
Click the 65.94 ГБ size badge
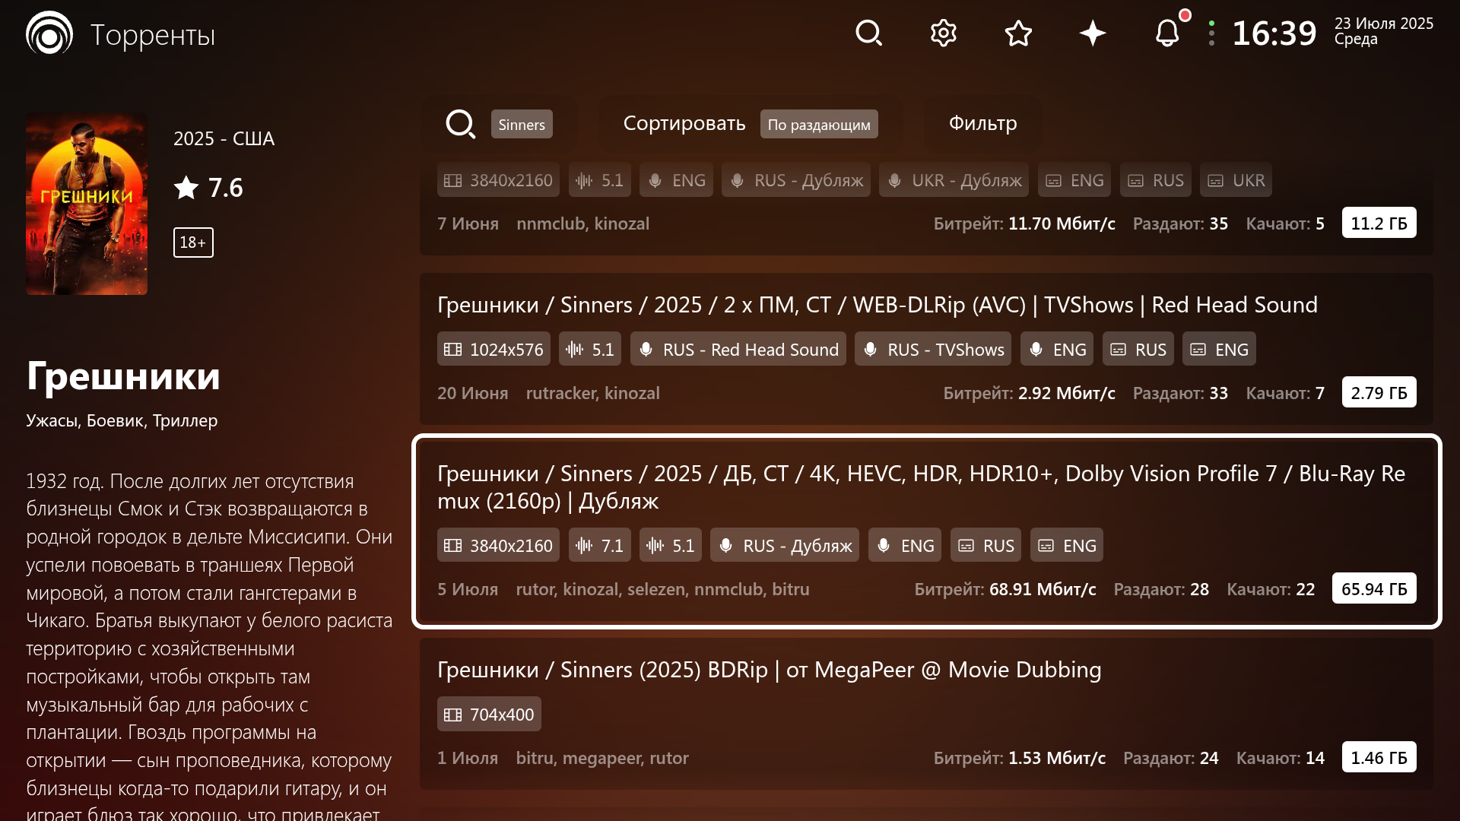(1373, 589)
